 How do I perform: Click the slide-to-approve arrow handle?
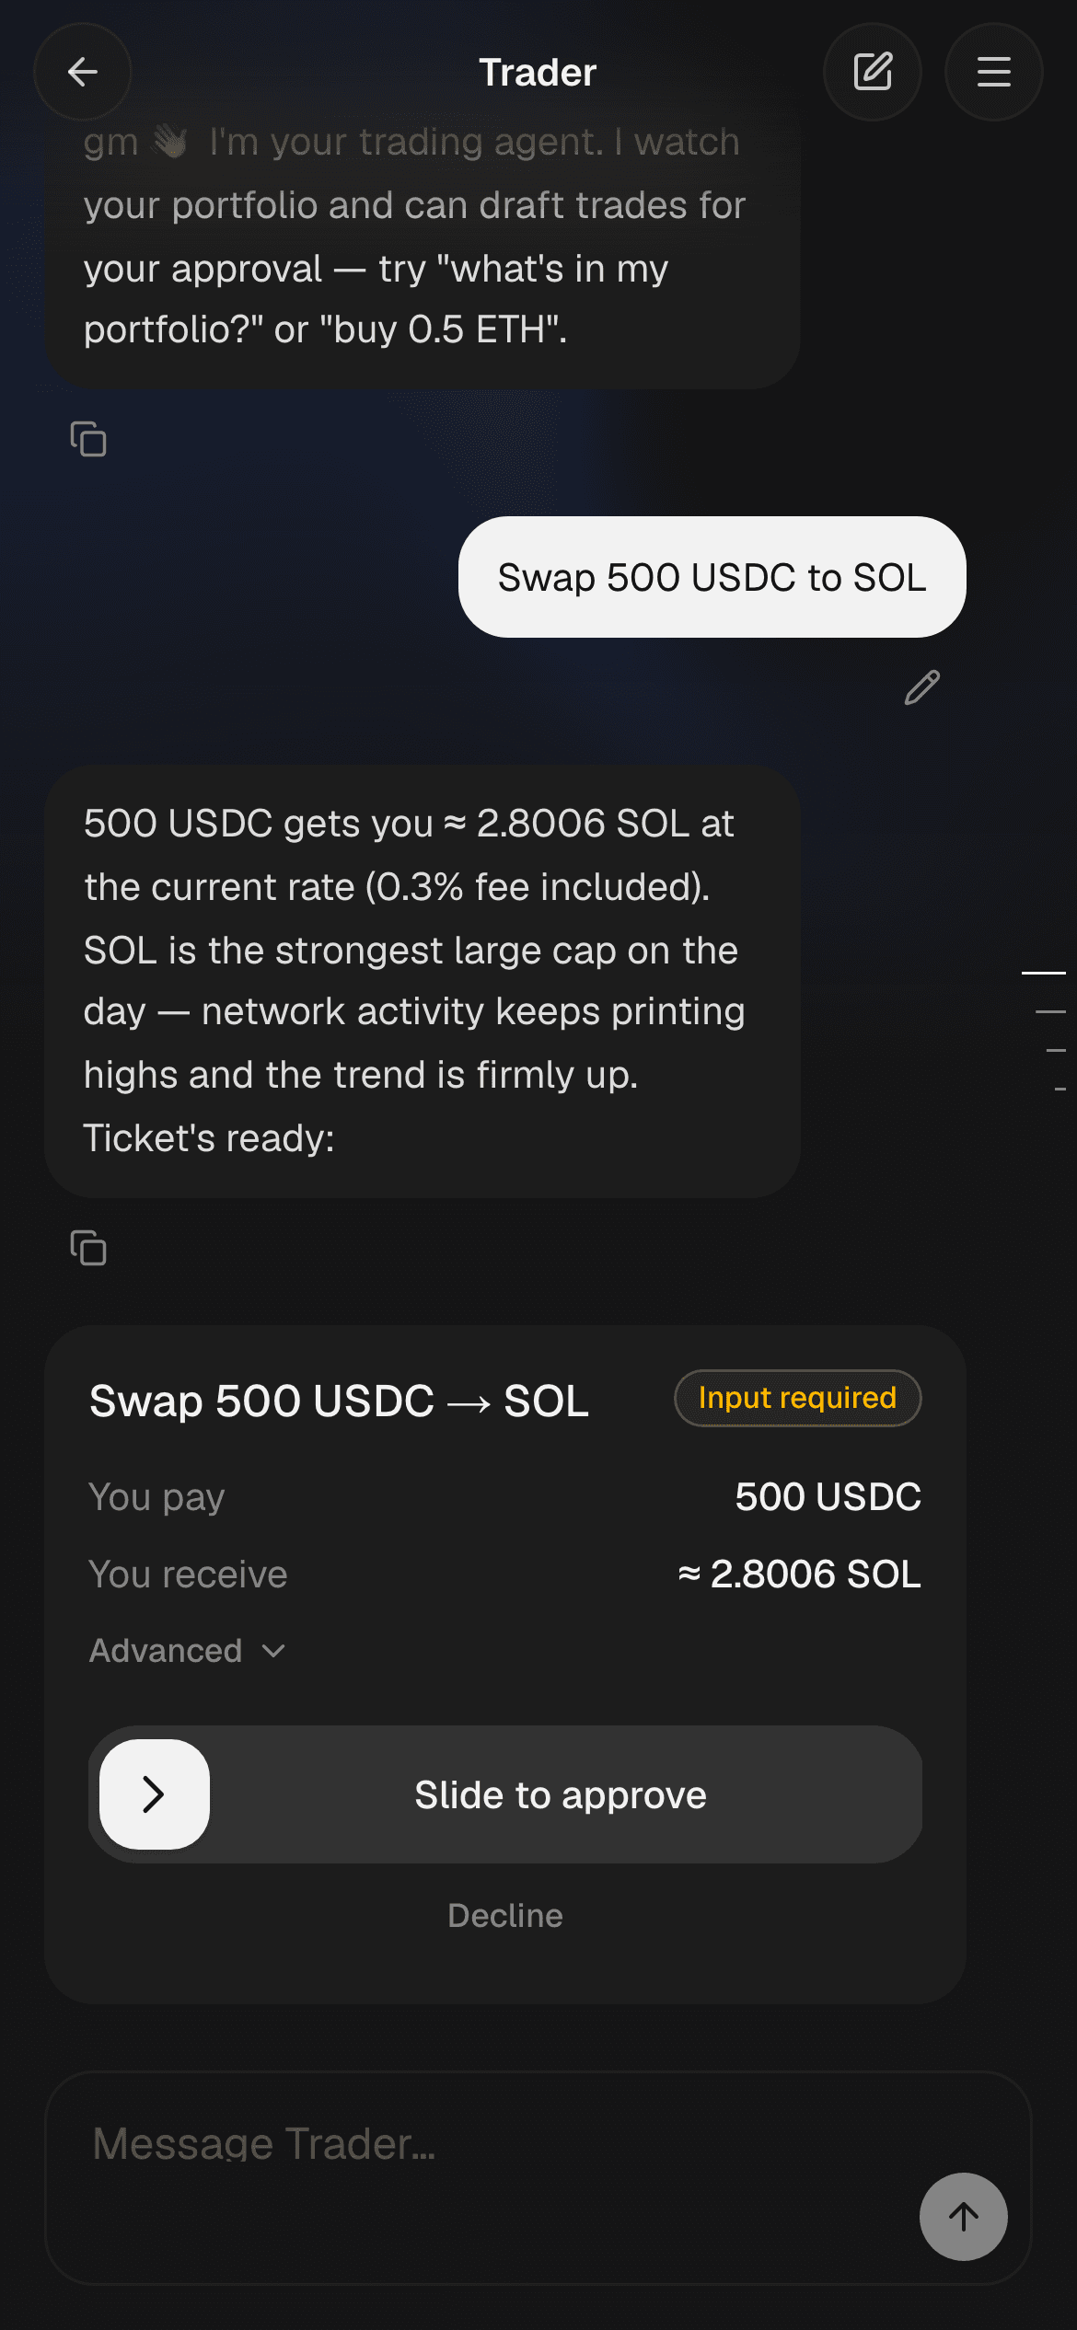(155, 1794)
